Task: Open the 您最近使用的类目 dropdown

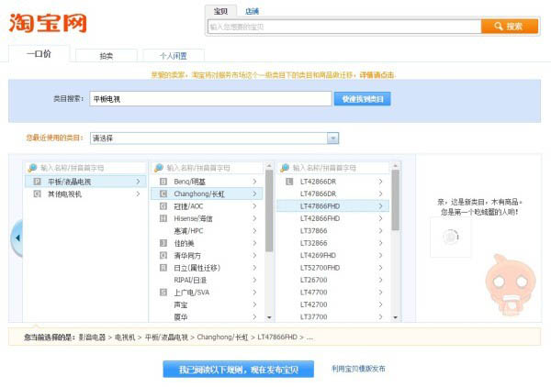Action: (x=214, y=138)
